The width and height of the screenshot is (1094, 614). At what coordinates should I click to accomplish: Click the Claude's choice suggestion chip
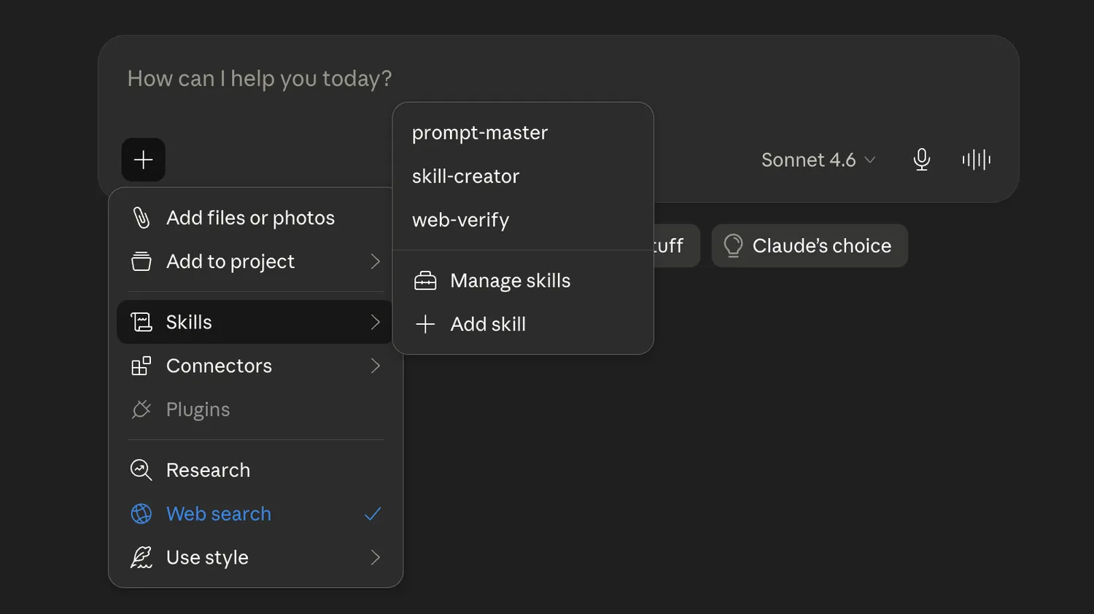pyautogui.click(x=810, y=245)
